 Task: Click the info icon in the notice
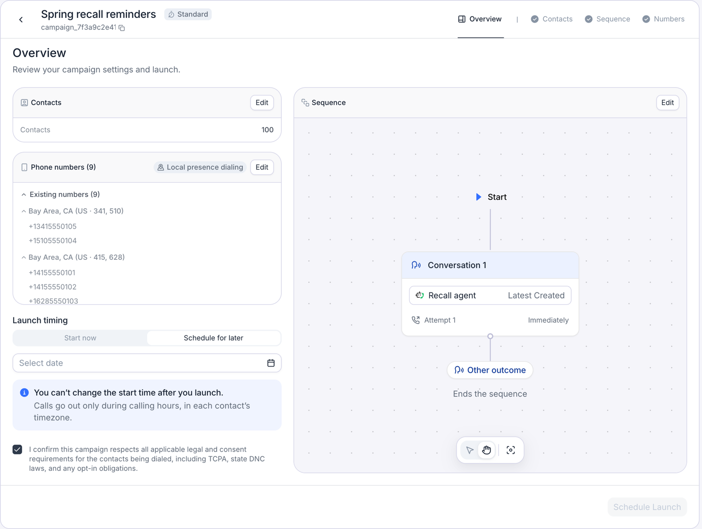tap(25, 392)
